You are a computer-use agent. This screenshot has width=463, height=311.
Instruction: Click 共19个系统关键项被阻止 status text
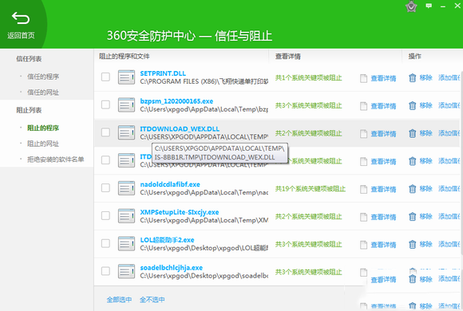[x=311, y=189]
